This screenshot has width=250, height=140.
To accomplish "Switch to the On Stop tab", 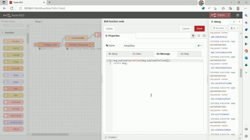I will coord(189,54).
